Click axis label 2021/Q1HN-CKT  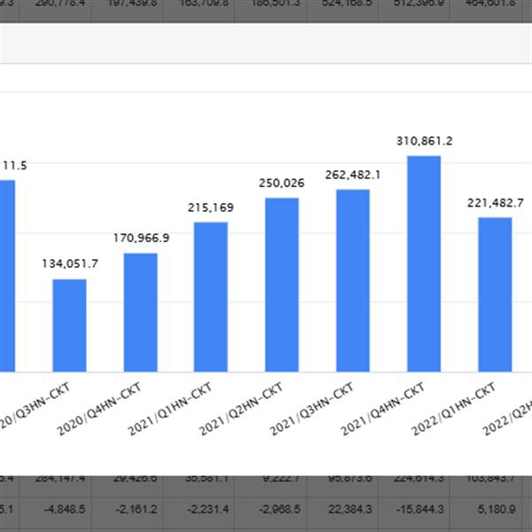(x=169, y=409)
